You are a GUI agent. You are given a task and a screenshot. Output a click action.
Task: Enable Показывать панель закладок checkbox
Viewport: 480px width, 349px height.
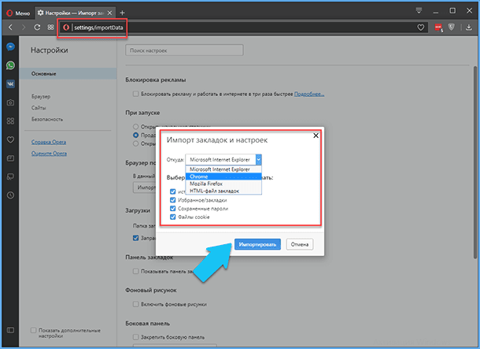coord(135,271)
